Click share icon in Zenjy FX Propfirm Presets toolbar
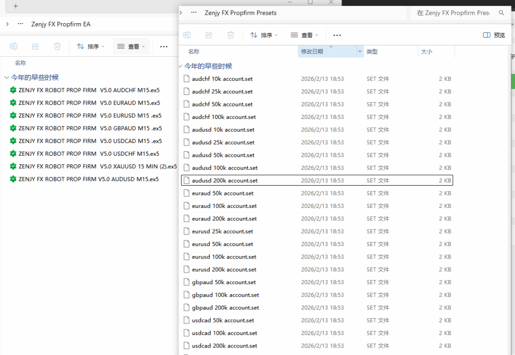This screenshot has width=515, height=355. point(209,35)
